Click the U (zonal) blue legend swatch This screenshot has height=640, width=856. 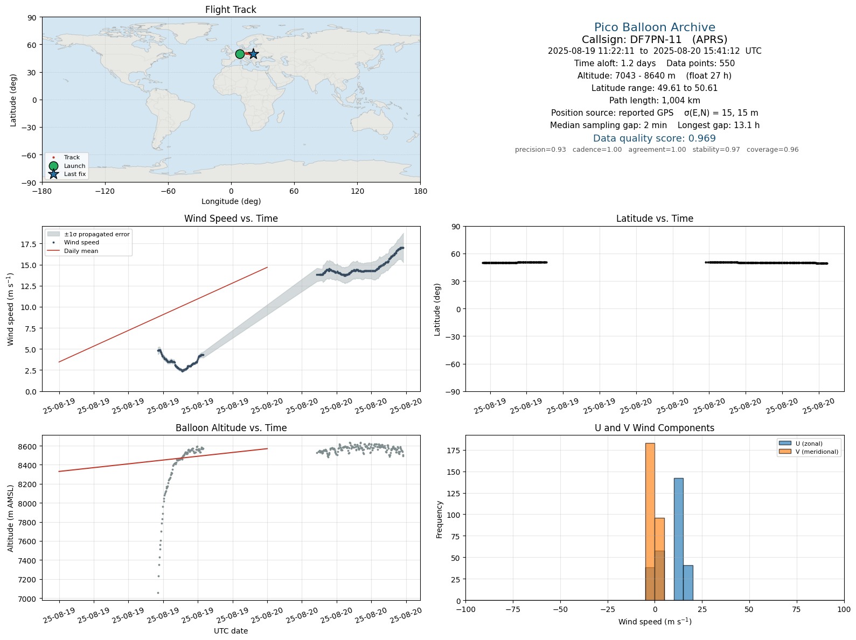click(x=785, y=444)
